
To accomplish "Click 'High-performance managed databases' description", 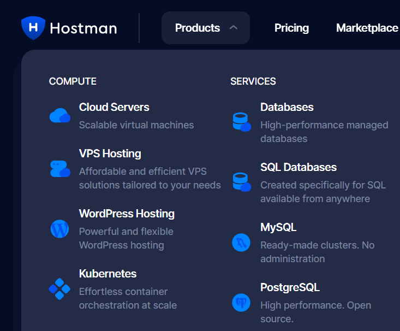I will coord(324,132).
